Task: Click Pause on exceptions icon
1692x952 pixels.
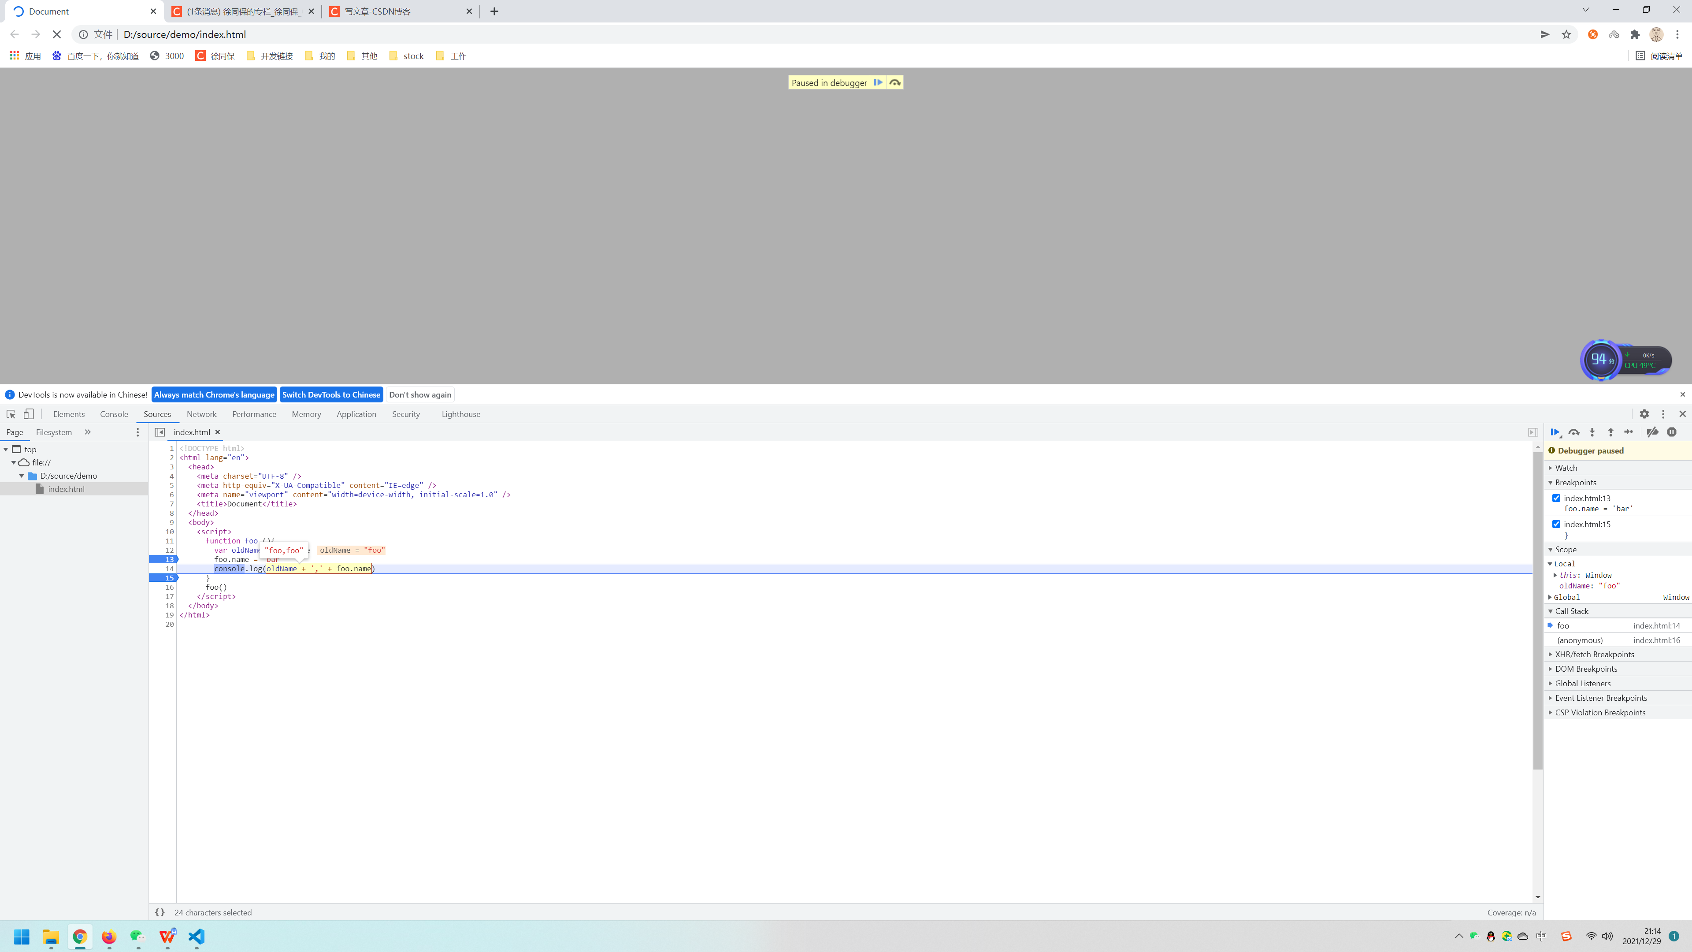Action: click(x=1672, y=431)
